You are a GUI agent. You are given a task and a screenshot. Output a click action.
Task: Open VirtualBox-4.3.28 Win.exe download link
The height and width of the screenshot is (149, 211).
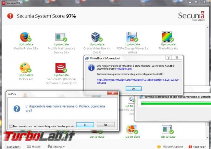(x=138, y=81)
